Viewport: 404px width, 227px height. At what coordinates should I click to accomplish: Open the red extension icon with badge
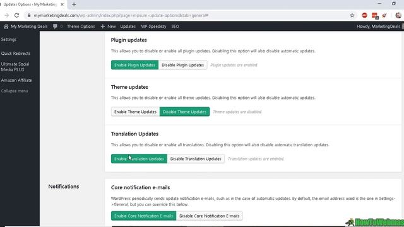click(x=375, y=16)
